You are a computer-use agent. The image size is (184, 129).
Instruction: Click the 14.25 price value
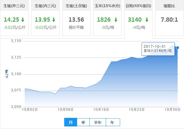click(11, 20)
